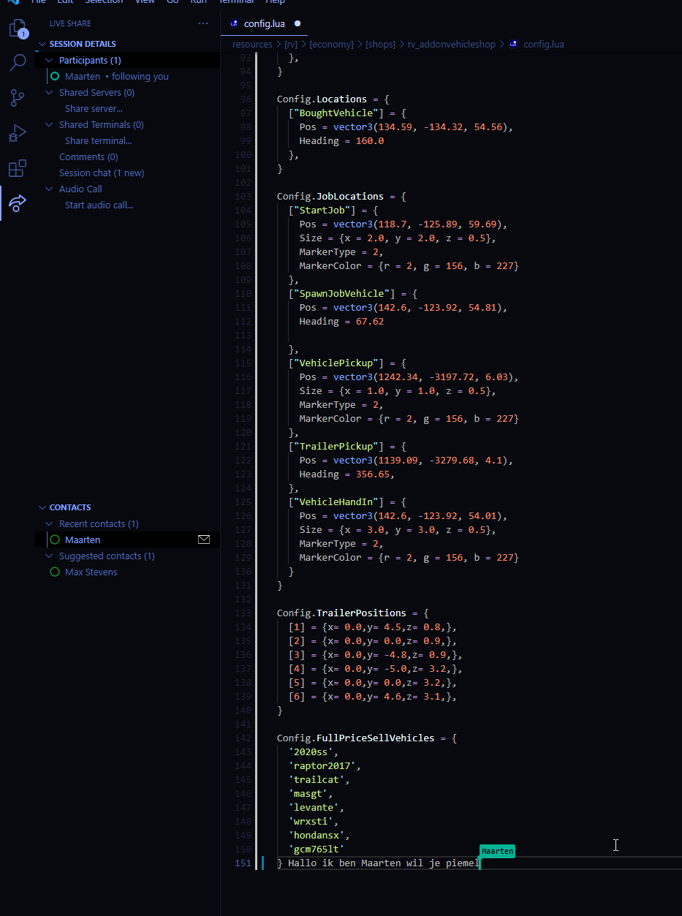682x916 pixels.
Task: Select the config.lua editor tab
Action: pyautogui.click(x=264, y=23)
